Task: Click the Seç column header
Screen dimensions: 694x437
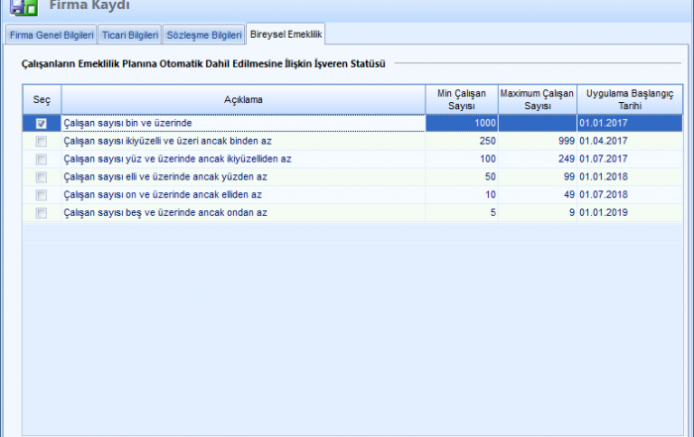Action: click(41, 99)
